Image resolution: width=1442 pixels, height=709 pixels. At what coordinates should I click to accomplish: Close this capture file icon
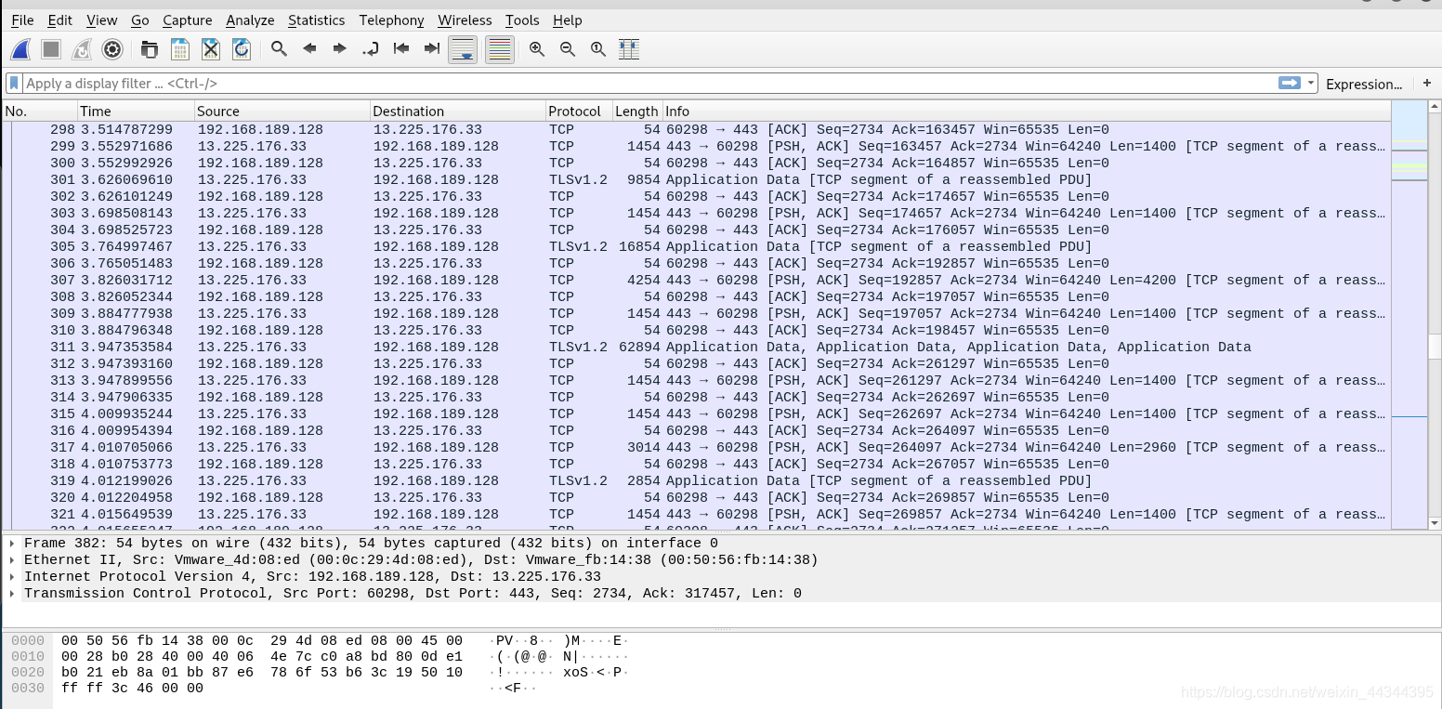tap(211, 49)
